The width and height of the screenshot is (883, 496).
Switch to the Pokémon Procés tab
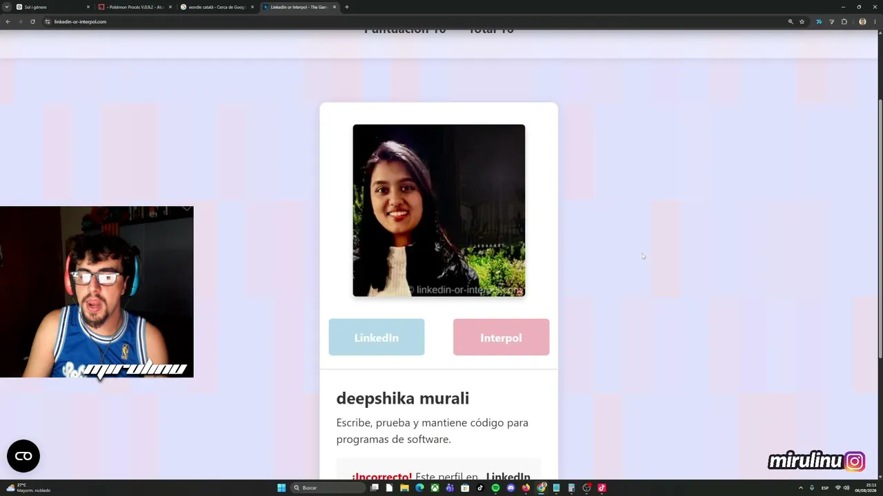pos(135,7)
